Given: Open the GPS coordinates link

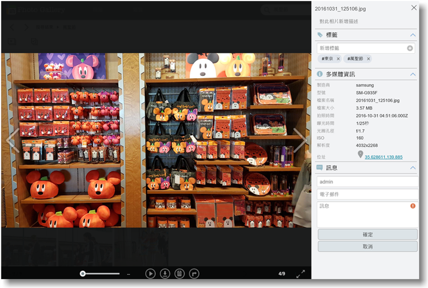Looking at the screenshot, I should click(383, 157).
